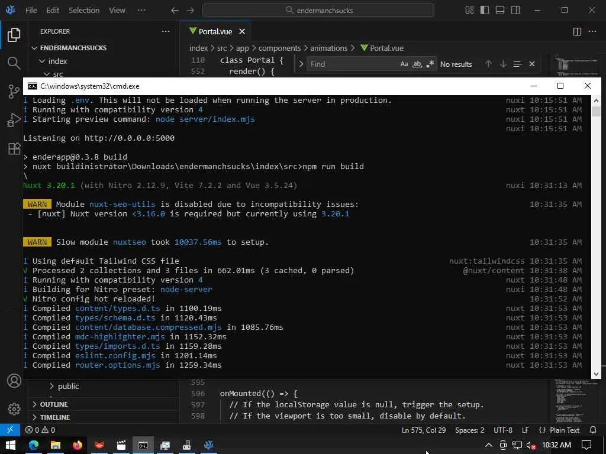The width and height of the screenshot is (606, 454).
Task: Toggle bottom panel visibility
Action: click(500, 11)
